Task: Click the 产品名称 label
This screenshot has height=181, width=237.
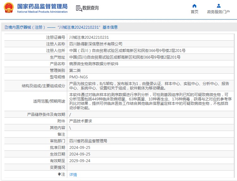Action: point(57,64)
